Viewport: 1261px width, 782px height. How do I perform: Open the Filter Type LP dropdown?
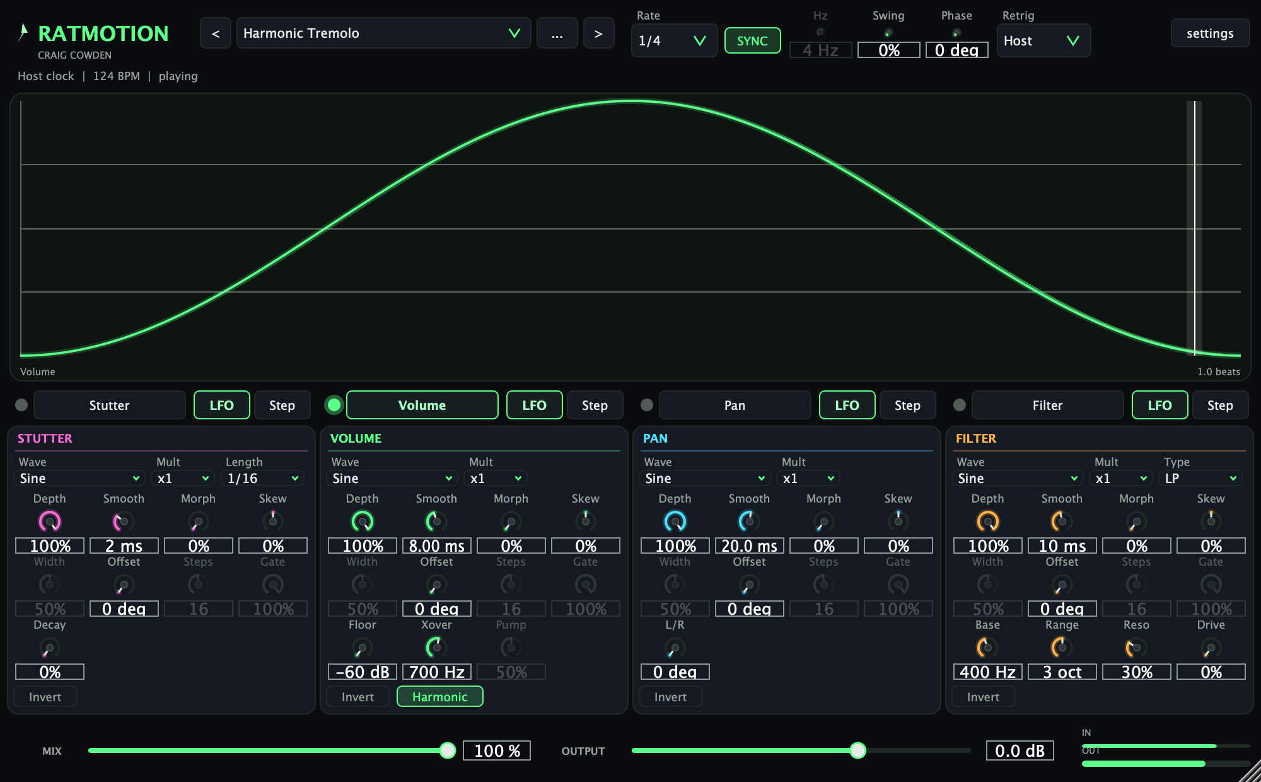[x=1200, y=479]
